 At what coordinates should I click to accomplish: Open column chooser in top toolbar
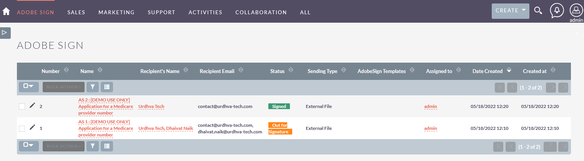coord(107,87)
